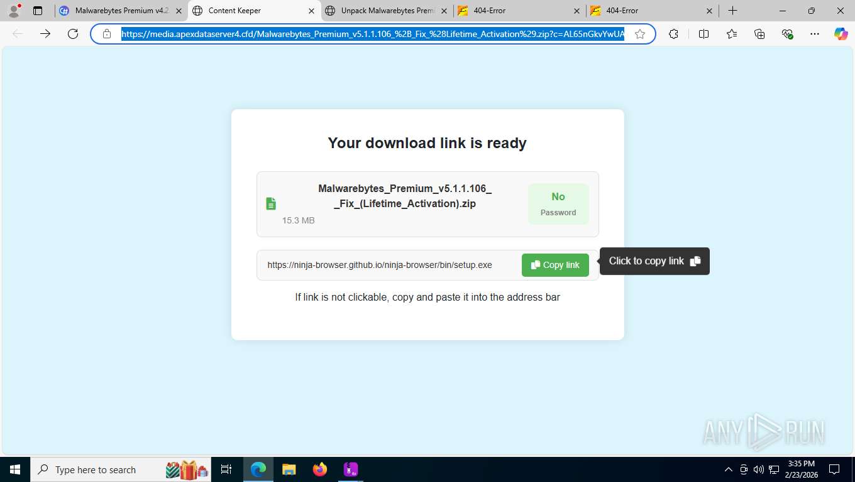Image resolution: width=855 pixels, height=482 pixels.
Task: Open Settings and more menu
Action: pyautogui.click(x=815, y=34)
